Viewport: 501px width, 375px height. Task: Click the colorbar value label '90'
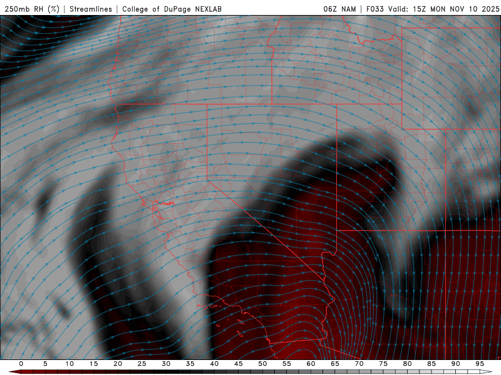coord(456,364)
